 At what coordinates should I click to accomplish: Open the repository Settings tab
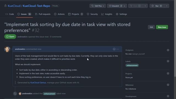click(121, 14)
